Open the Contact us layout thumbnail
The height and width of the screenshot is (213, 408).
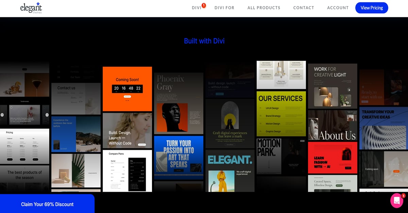click(76, 99)
